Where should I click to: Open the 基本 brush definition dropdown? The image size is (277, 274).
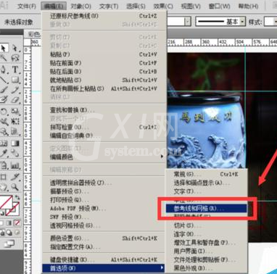242,22
